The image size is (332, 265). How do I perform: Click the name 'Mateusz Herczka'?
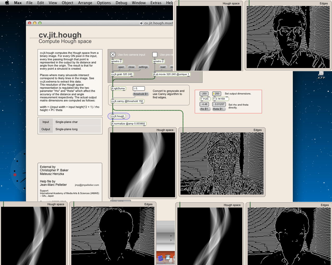tap(52, 174)
